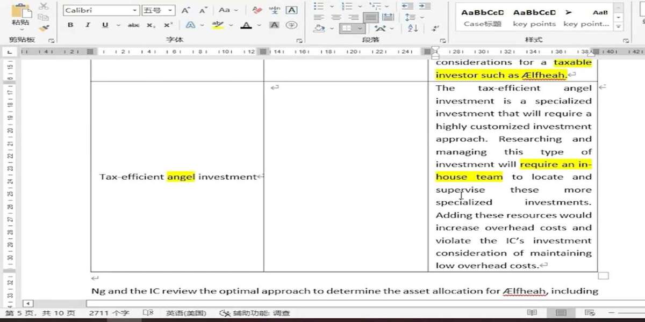
Task: Toggle Italic formatting
Action: [87, 25]
